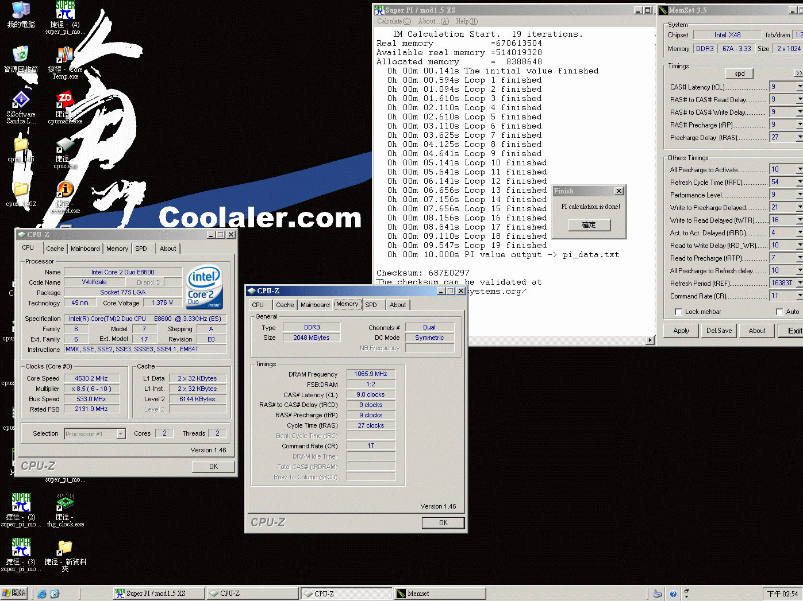
Task: Click OK in CPU-Z memory window
Action: click(443, 523)
